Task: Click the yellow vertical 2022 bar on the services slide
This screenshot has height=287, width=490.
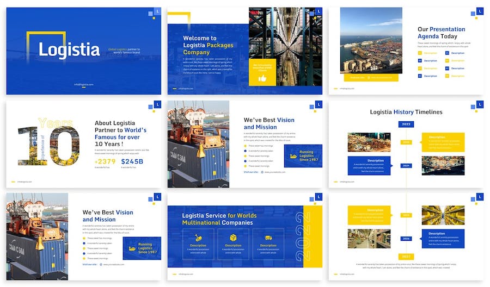Action: pos(313,236)
